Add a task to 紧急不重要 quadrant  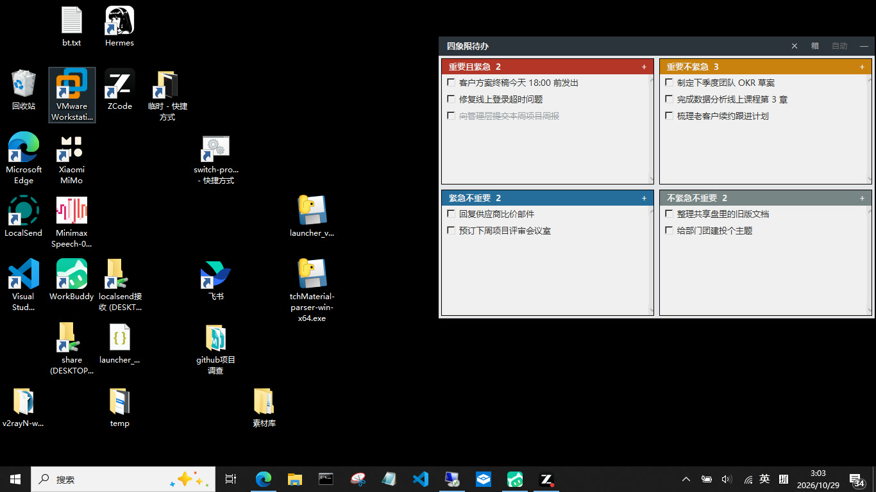click(x=644, y=199)
